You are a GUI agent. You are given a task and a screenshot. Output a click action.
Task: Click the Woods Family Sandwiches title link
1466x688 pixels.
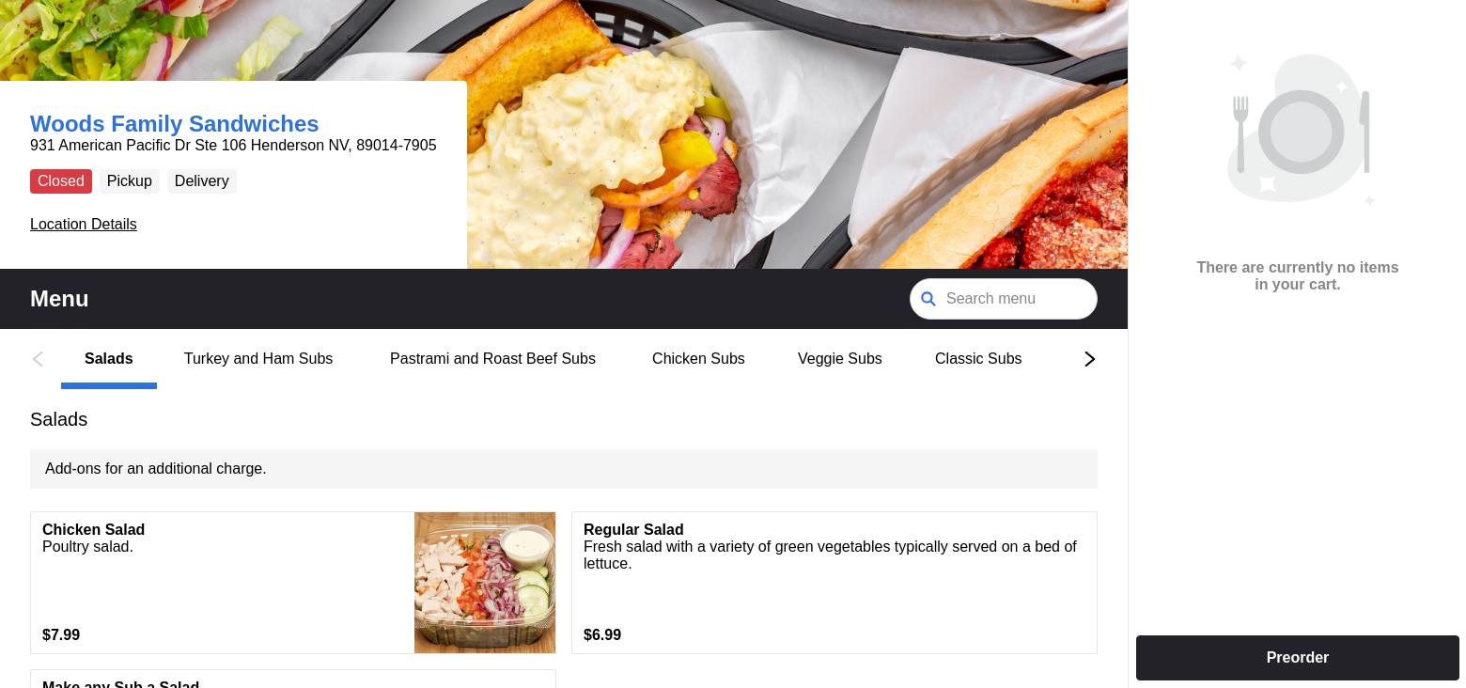(x=175, y=124)
